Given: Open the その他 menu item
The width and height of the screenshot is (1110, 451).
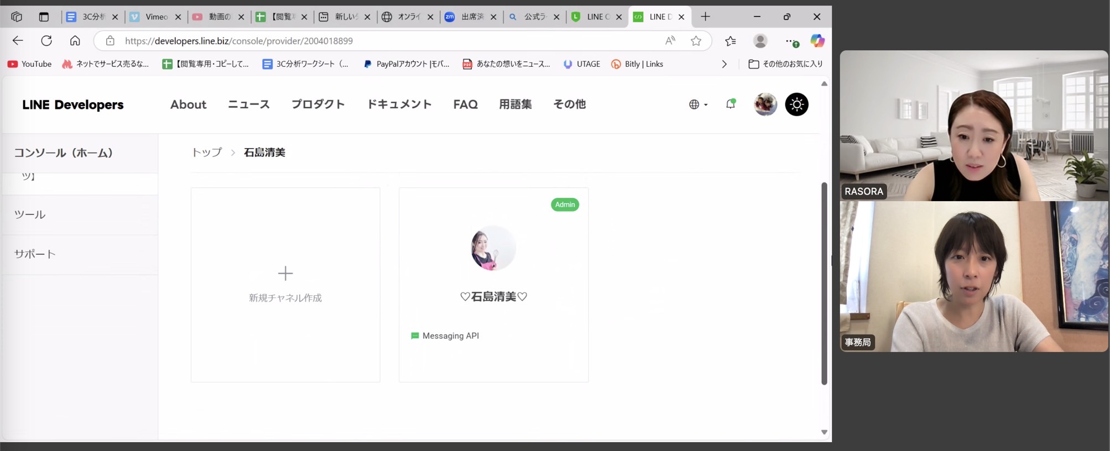Looking at the screenshot, I should [569, 104].
